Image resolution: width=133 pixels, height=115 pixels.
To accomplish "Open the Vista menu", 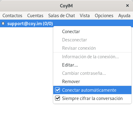I will click(85, 16).
